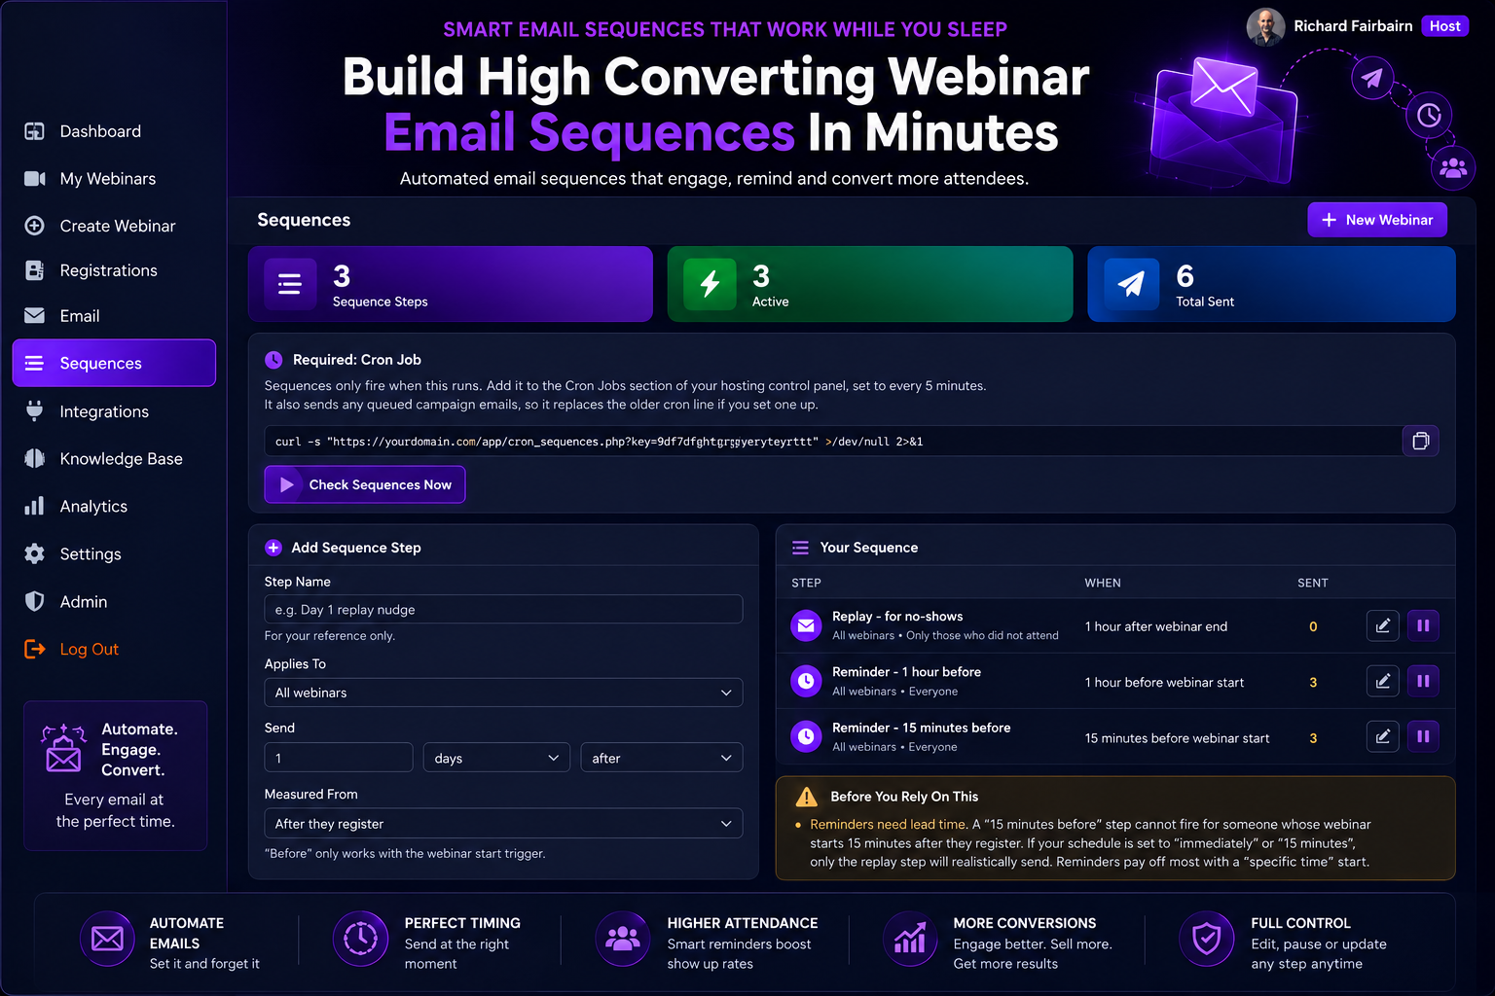Open the Measured From dropdown
The height and width of the screenshot is (996, 1495).
point(503,823)
